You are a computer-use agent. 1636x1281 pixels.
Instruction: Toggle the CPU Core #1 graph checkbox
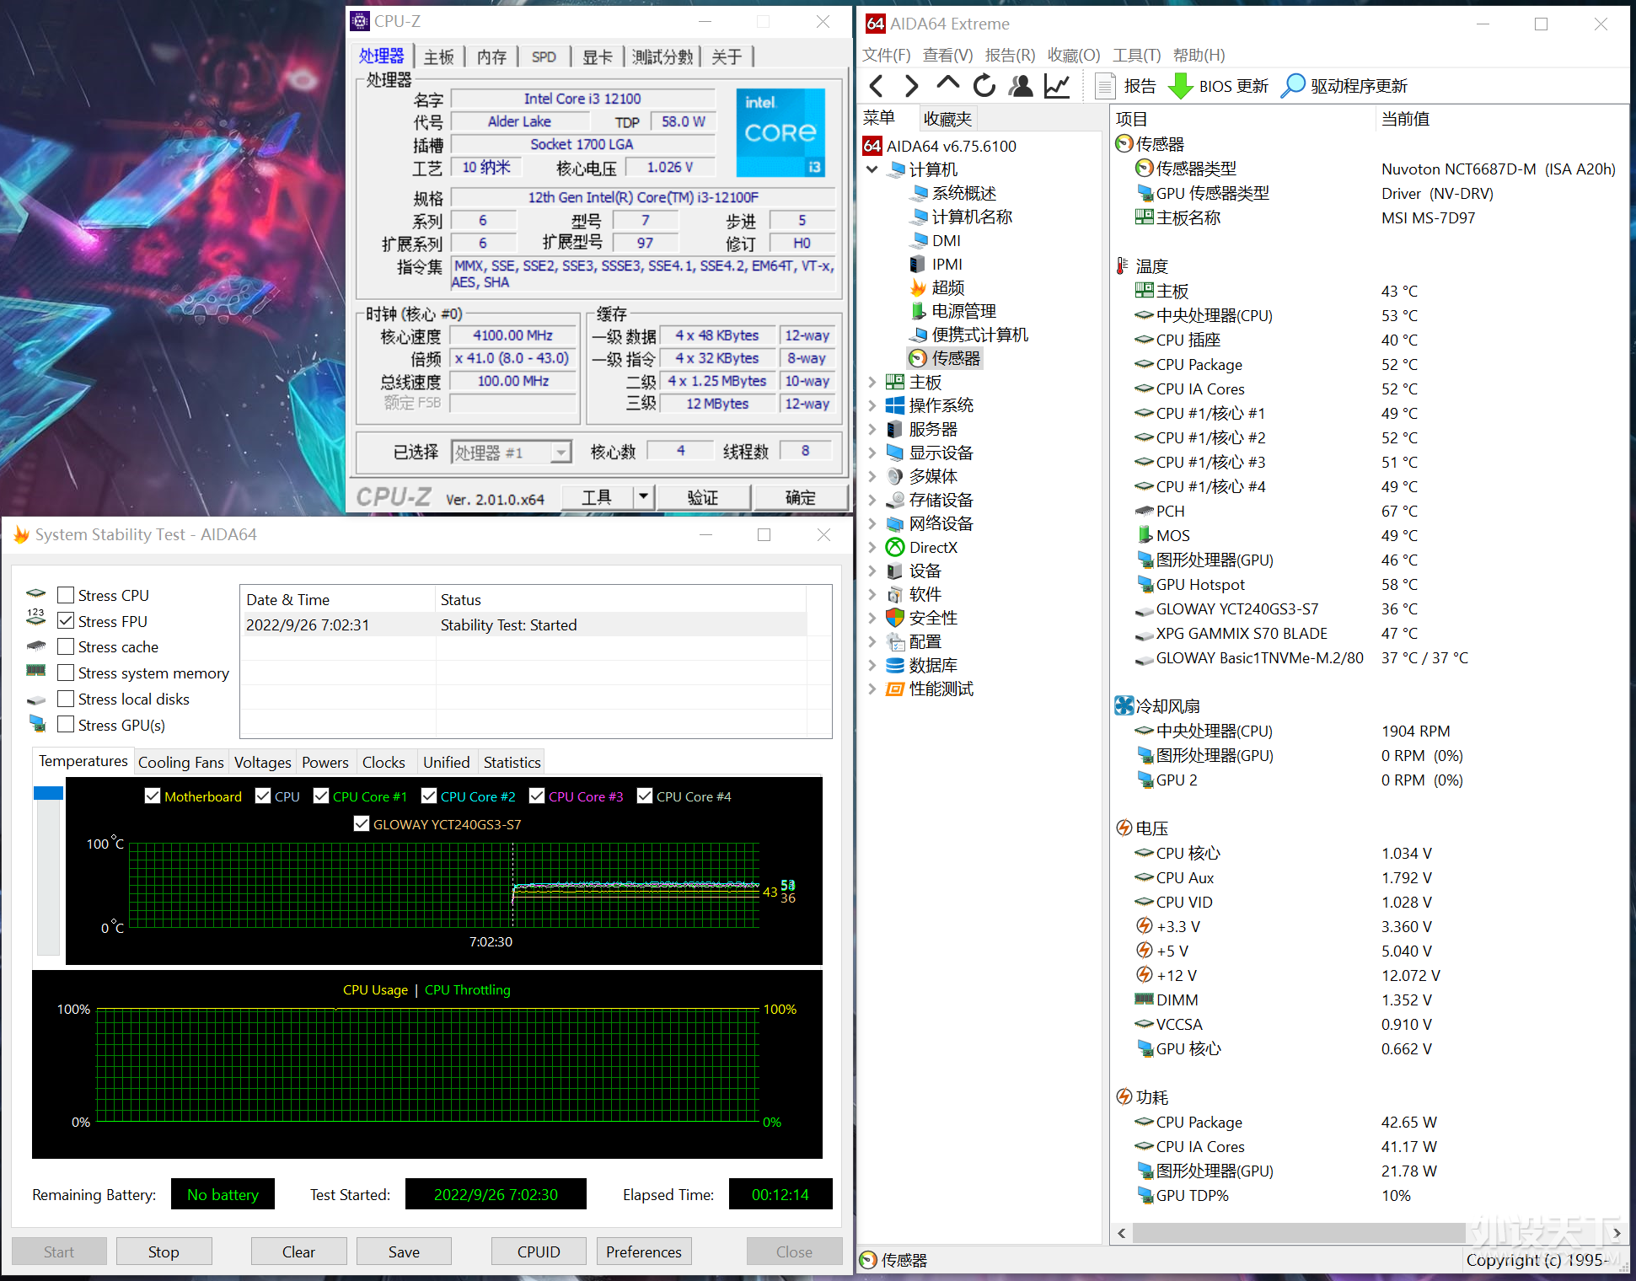[321, 796]
